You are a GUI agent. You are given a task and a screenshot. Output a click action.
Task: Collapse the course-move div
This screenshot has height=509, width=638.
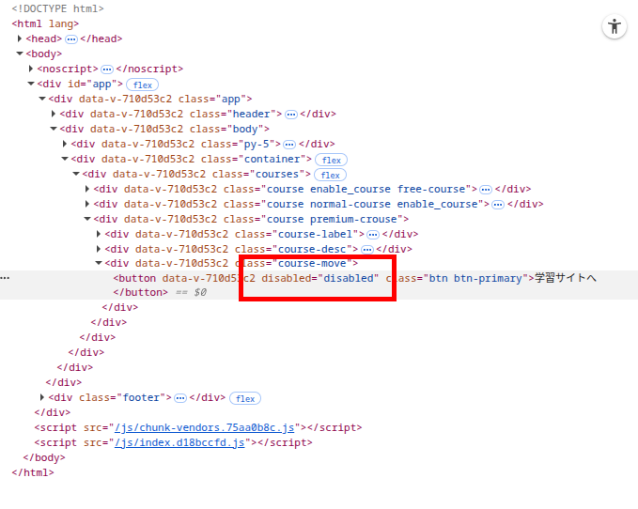[x=99, y=263]
